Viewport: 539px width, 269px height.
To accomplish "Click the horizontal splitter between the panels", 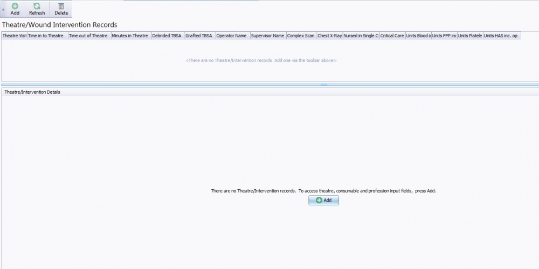I will tap(323, 85).
